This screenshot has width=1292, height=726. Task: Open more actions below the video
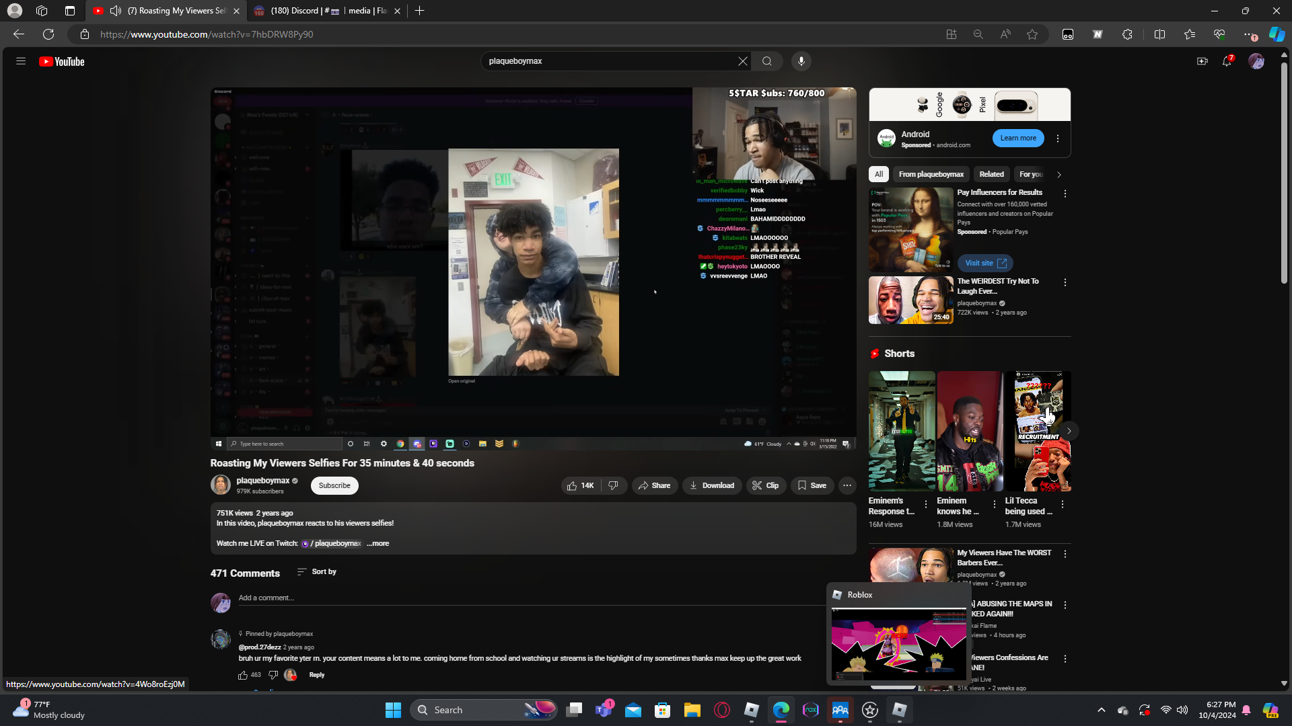(x=847, y=485)
